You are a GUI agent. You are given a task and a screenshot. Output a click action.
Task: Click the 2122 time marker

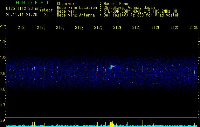pos(41,28)
